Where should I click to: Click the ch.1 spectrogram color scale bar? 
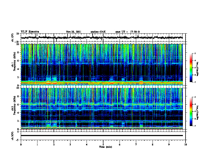(191, 68)
